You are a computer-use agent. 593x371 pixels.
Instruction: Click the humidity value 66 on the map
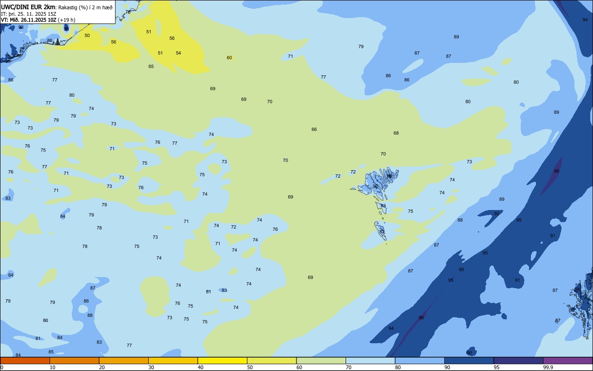point(314,130)
